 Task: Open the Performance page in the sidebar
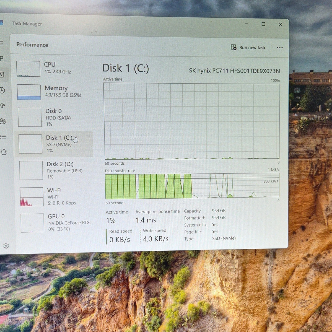pos(2,75)
